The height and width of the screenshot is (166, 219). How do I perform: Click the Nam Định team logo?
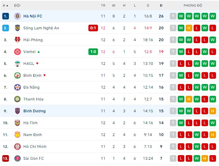17,135
